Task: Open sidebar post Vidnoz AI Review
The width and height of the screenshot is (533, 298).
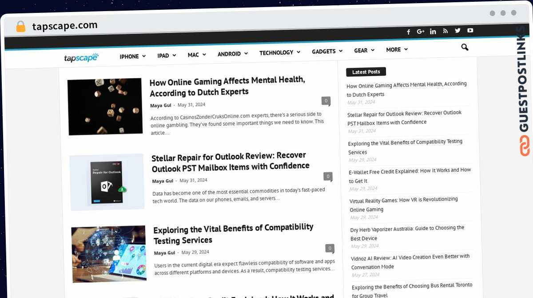Action: (410, 261)
